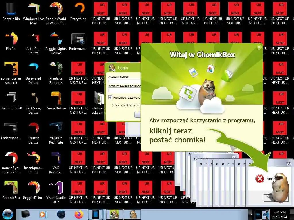Select the ChomikBox desktop icon
294x220 pixels.
11,190
